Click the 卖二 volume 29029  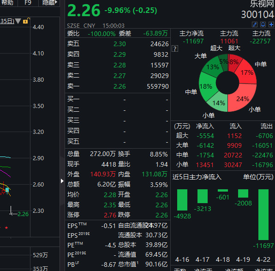(160, 76)
